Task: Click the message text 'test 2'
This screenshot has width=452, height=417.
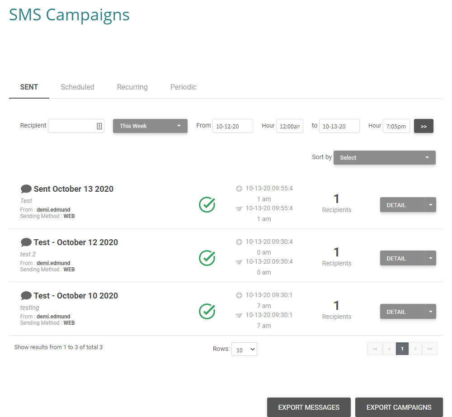Action: point(28,254)
